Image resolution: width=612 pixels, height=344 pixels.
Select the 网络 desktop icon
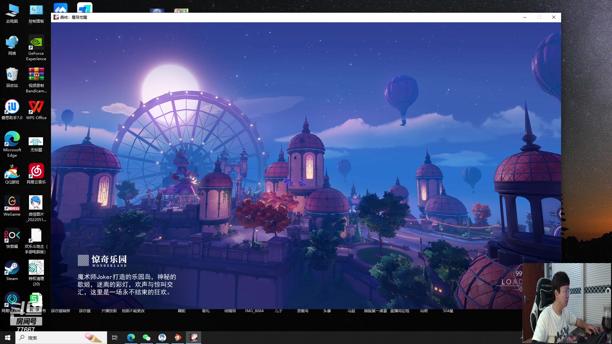12,46
